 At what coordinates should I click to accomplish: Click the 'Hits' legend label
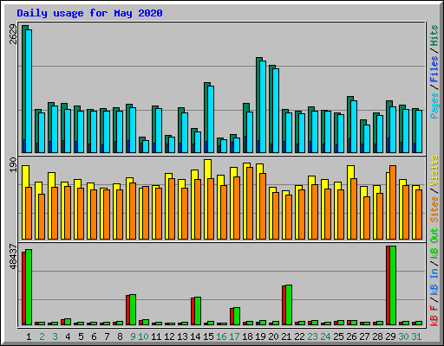(x=434, y=35)
